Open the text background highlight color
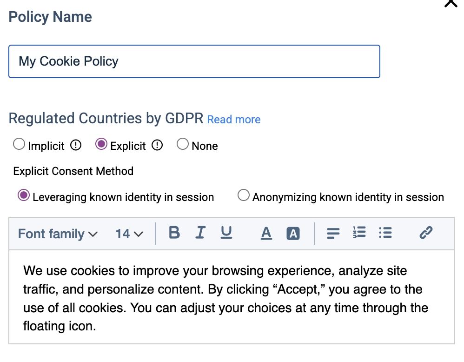This screenshot has width=464, height=362. coord(293,234)
